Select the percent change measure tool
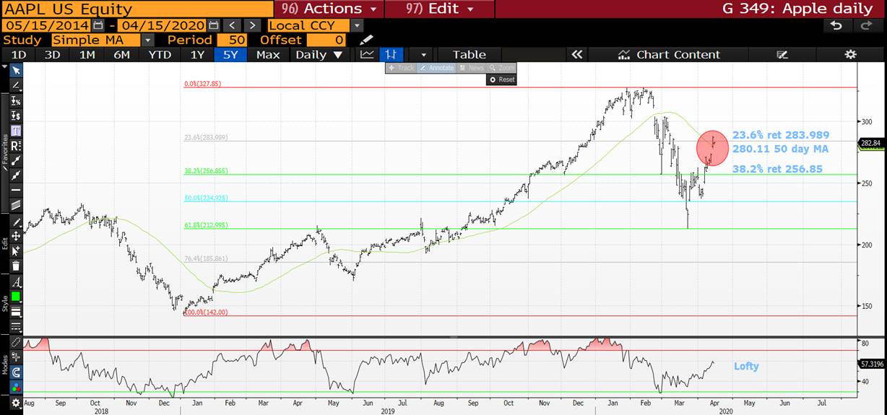Screen dimensions: 887x415 [x=16, y=100]
